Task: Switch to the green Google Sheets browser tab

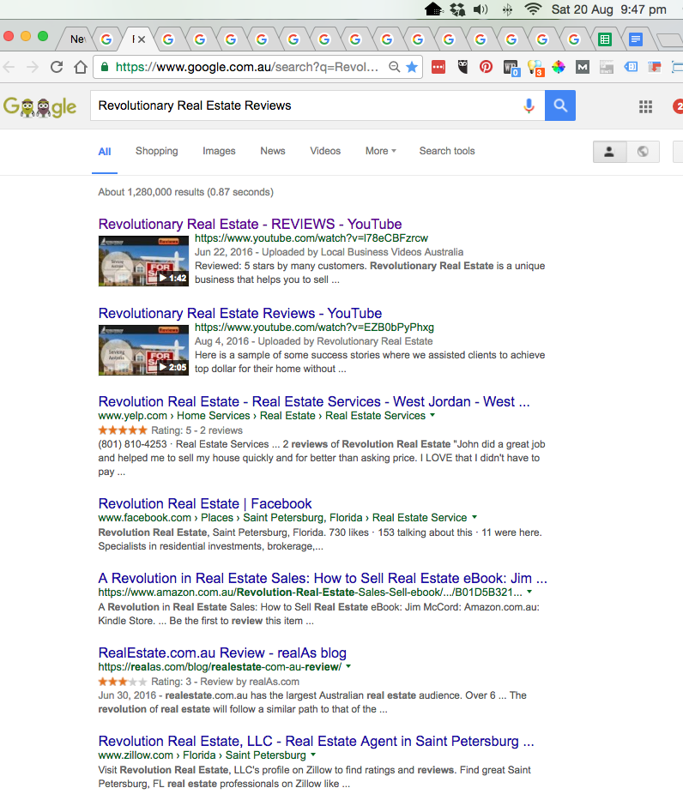Action: pyautogui.click(x=605, y=39)
